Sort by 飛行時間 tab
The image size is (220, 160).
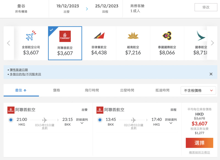(92, 90)
